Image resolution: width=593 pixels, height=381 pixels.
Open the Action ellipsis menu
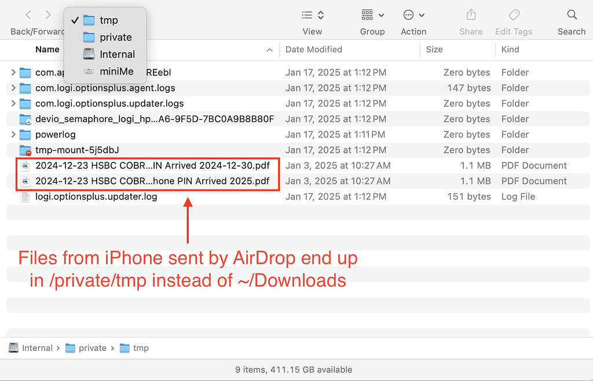click(x=413, y=15)
